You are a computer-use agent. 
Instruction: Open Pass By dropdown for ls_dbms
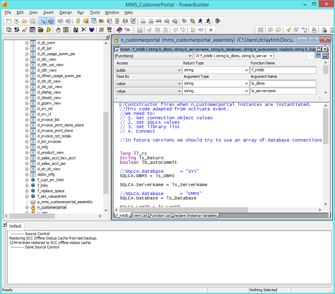pos(149,84)
